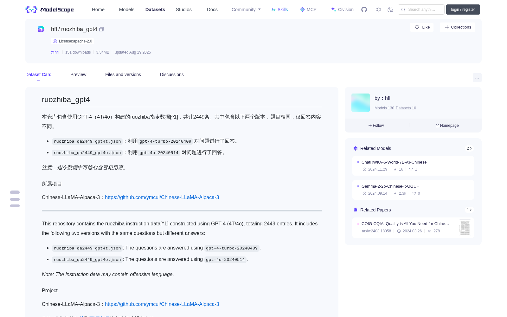Switch to the Discussions tab
Viewport: 507px width, 317px height.
click(x=172, y=74)
